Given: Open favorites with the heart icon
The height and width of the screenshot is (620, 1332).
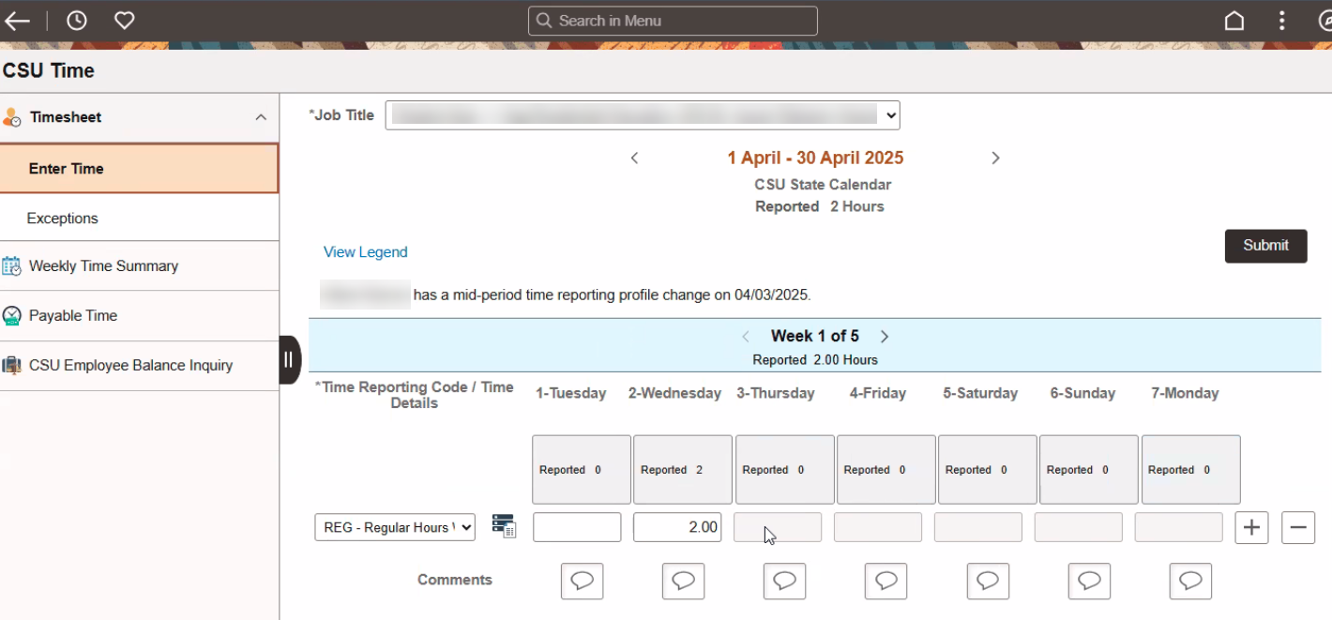Looking at the screenshot, I should (x=124, y=20).
